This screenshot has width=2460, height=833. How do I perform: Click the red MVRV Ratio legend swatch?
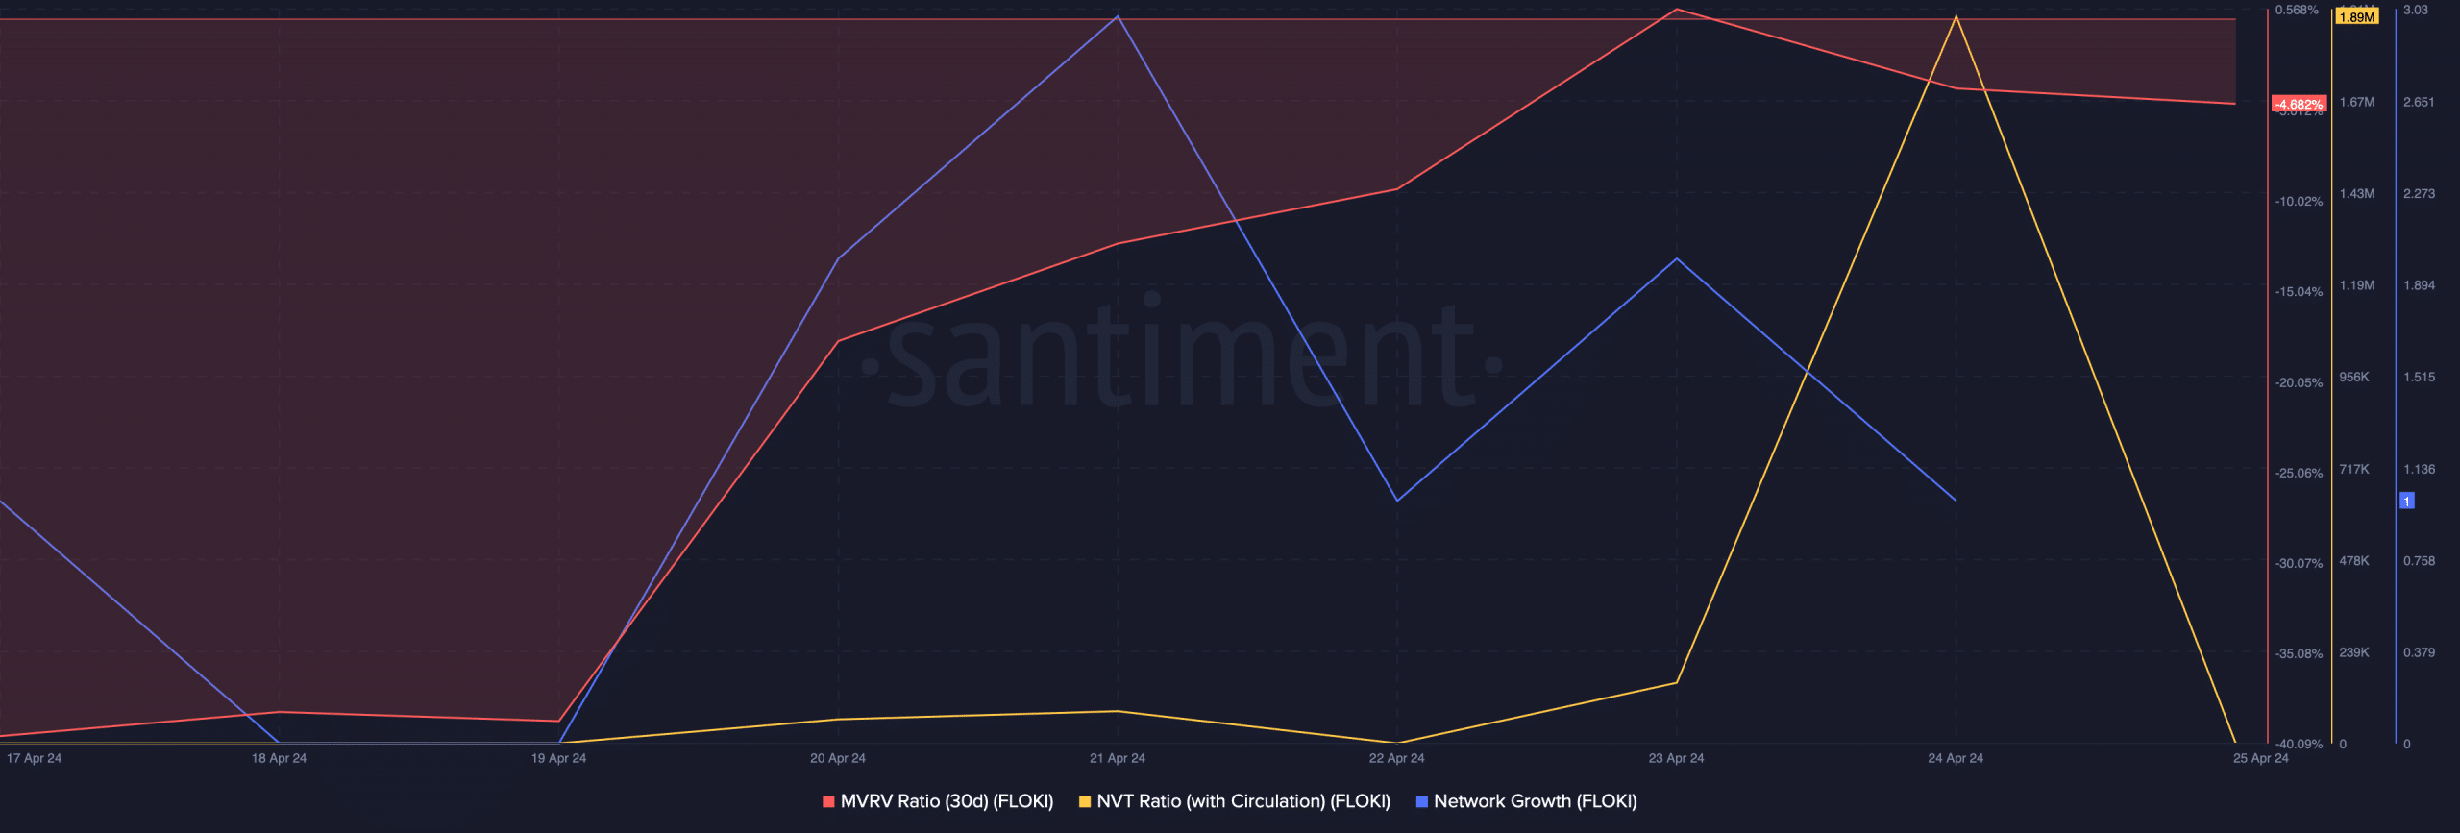[828, 801]
